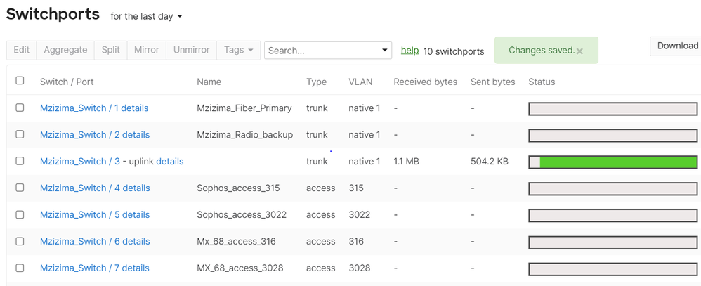Image resolution: width=701 pixels, height=286 pixels.
Task: Sort by the Received bytes column header
Action: (425, 82)
